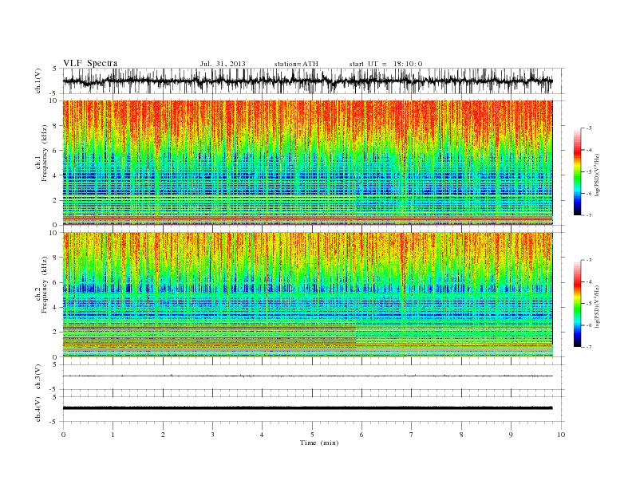
Task: Click the ch.4 voltage waveform trace
Action: [307, 408]
